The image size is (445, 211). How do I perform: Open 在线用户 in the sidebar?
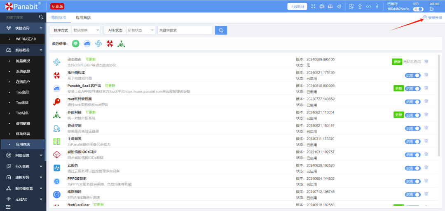(x=23, y=82)
